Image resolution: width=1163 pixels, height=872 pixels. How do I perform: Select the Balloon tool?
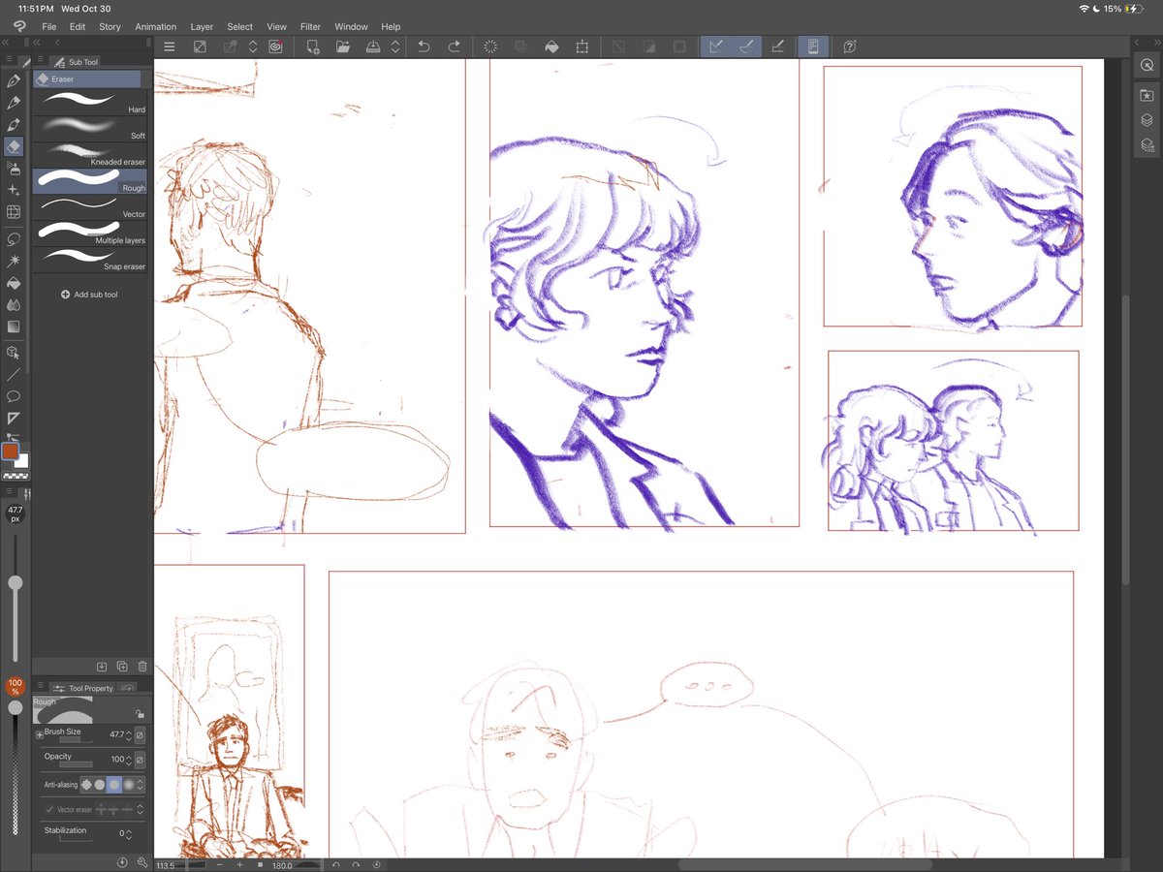pos(14,396)
